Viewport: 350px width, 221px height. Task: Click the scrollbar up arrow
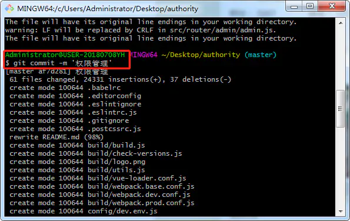point(341,23)
